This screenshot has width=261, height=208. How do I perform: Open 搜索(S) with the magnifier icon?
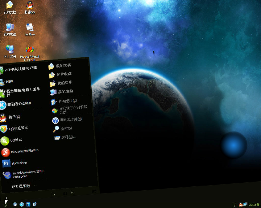pyautogui.click(x=62, y=129)
